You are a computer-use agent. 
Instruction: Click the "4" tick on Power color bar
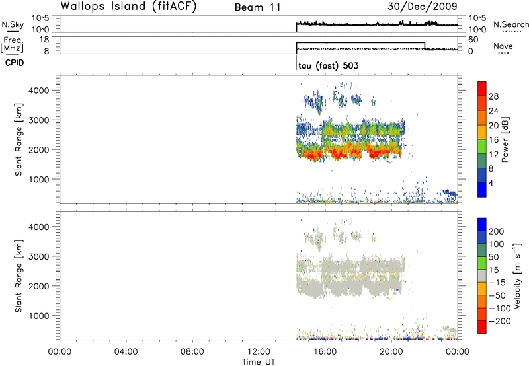point(491,183)
